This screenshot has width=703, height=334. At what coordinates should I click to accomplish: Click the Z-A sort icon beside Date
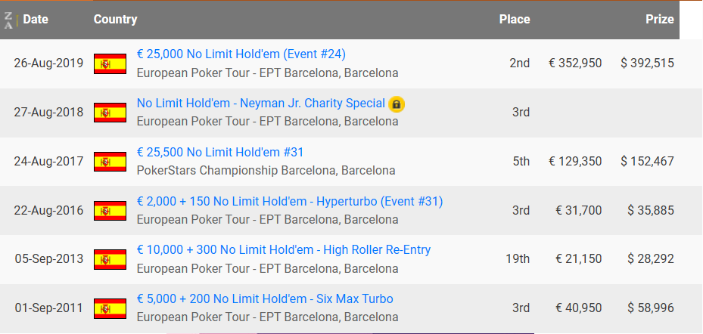[8, 20]
